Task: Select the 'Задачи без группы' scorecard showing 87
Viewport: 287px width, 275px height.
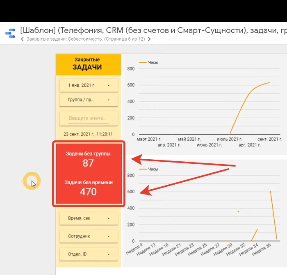Action: [88, 159]
